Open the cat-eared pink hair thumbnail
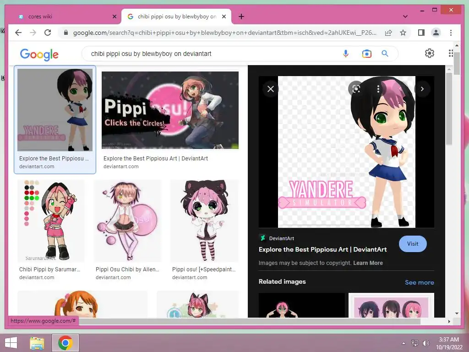 point(198,304)
